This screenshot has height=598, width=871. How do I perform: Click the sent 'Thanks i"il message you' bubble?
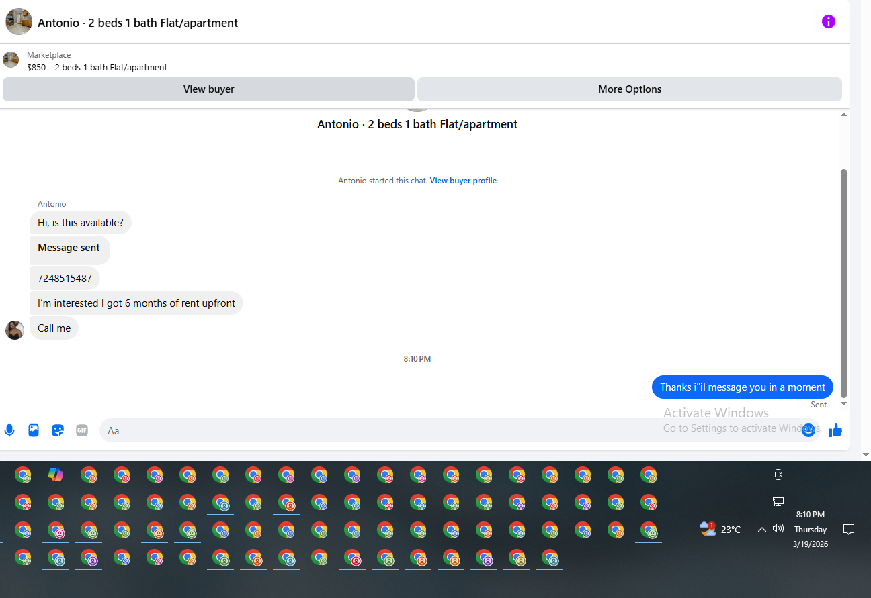[x=743, y=387]
